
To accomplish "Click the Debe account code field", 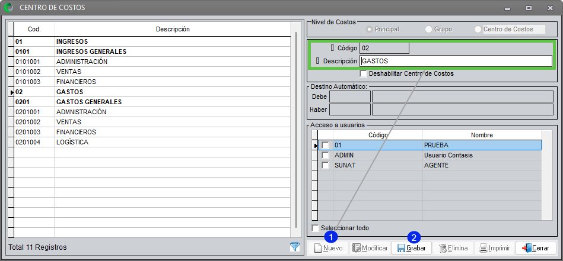I will [x=350, y=96].
